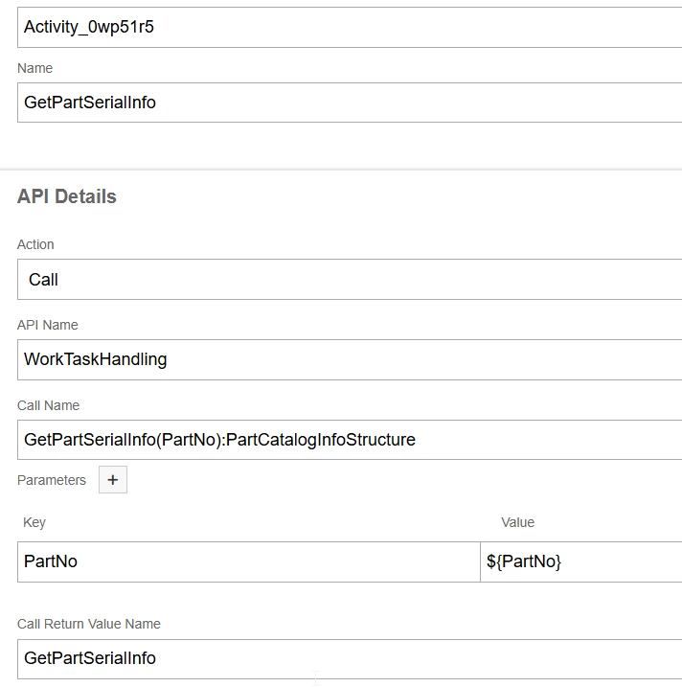Click the API Name field with WorkTaskHandling
Image resolution: width=682 pixels, height=687 pixels.
pyautogui.click(x=350, y=359)
